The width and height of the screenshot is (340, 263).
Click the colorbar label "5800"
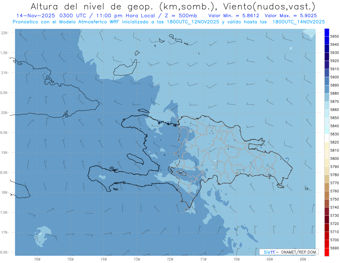[x=335, y=158]
